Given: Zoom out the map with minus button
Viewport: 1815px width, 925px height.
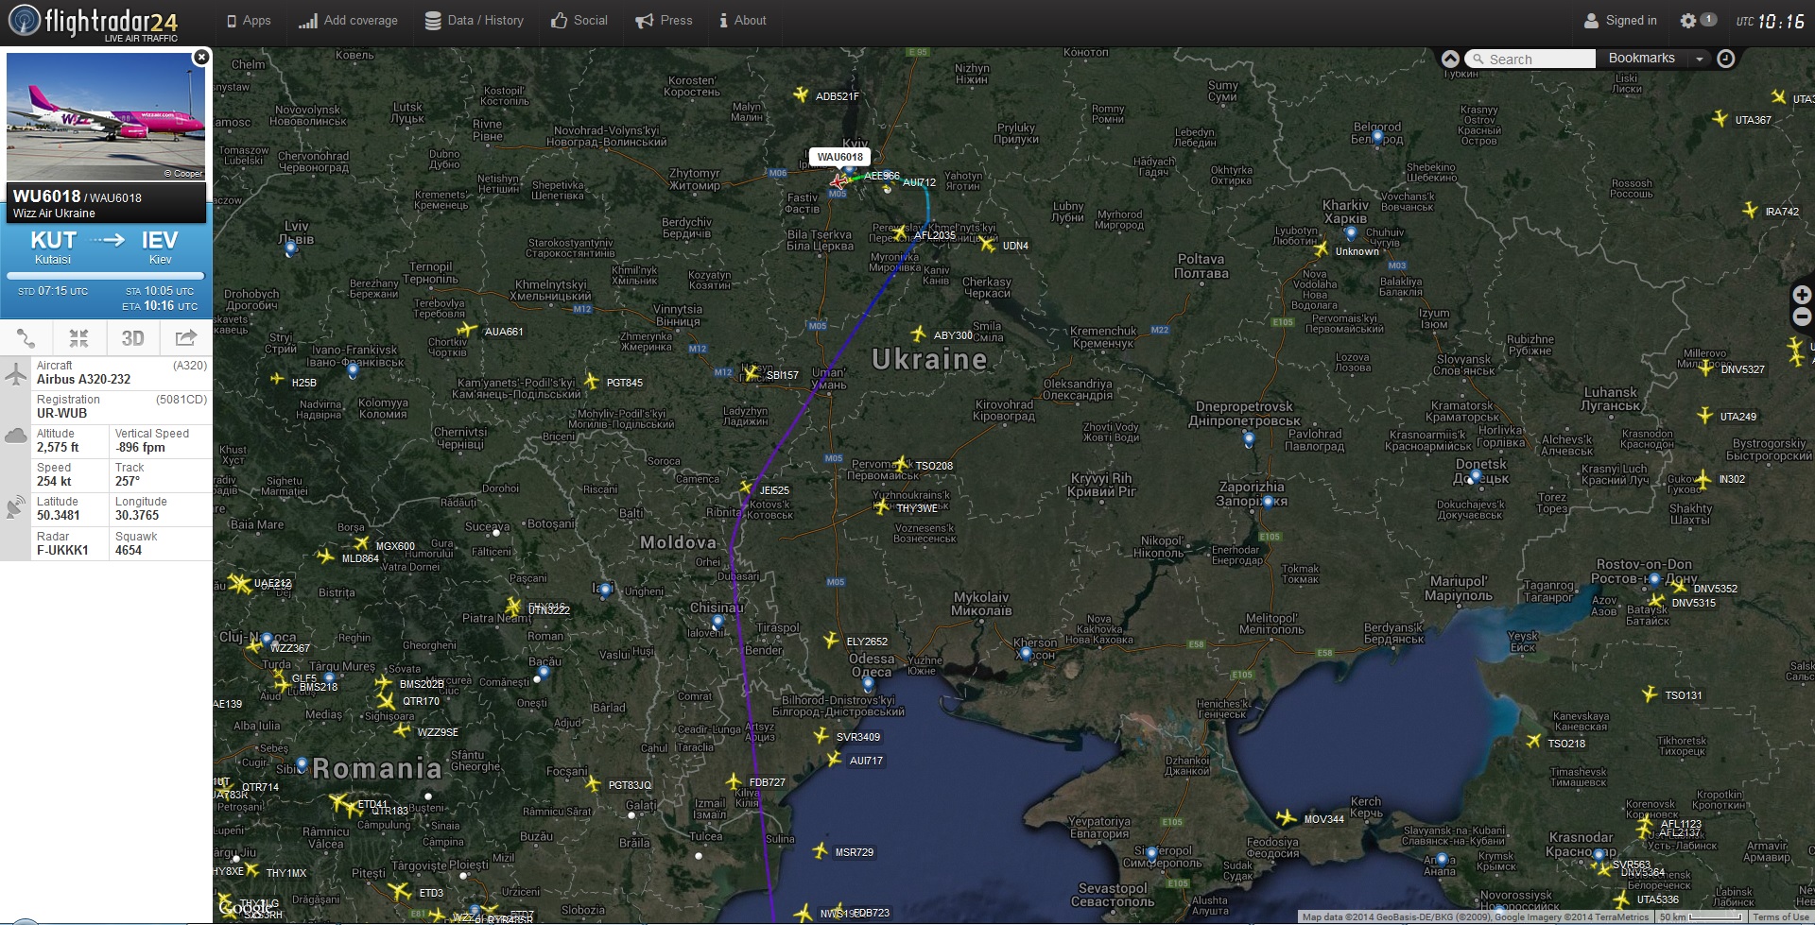Looking at the screenshot, I should point(1802,317).
